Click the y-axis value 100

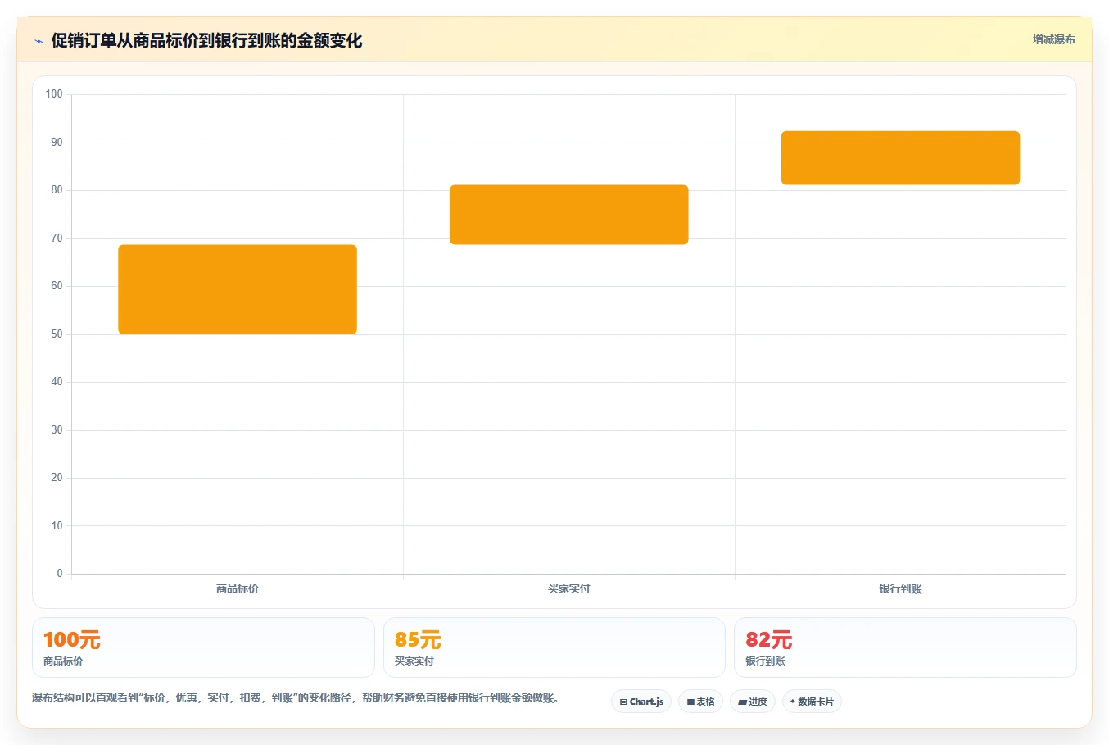54,94
